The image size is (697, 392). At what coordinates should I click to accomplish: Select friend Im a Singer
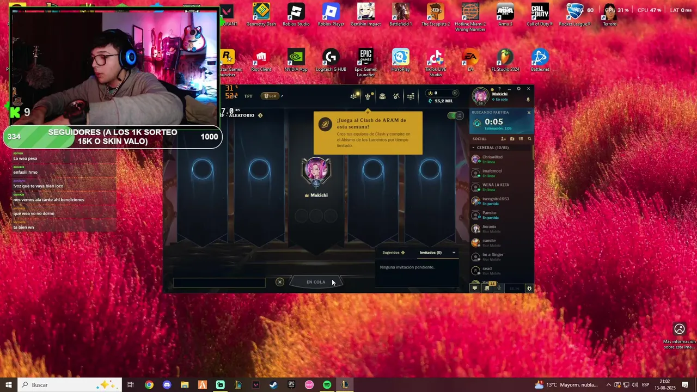point(502,256)
